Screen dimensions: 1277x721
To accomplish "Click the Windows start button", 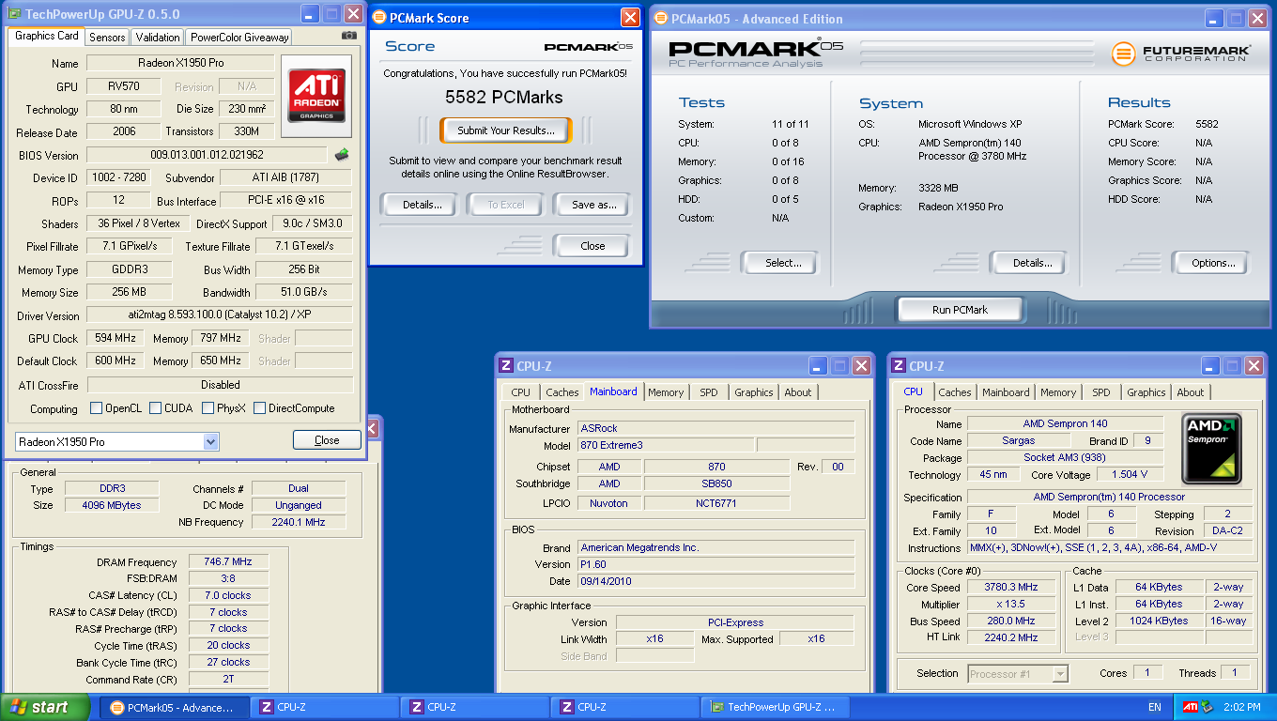I will (46, 707).
